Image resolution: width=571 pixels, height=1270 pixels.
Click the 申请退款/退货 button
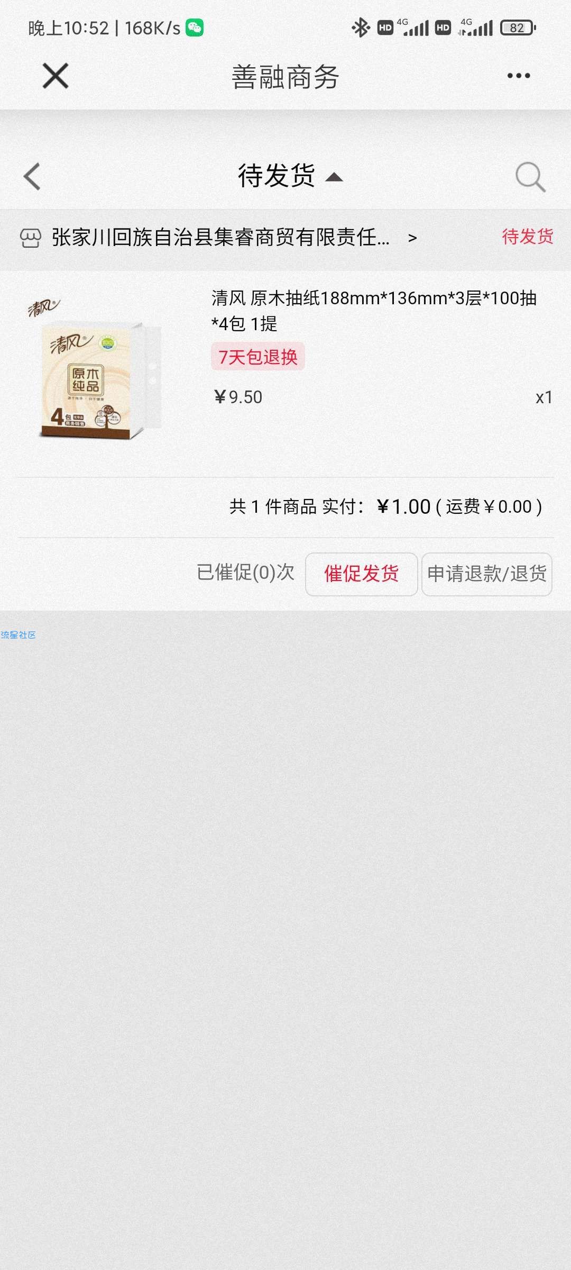point(487,574)
